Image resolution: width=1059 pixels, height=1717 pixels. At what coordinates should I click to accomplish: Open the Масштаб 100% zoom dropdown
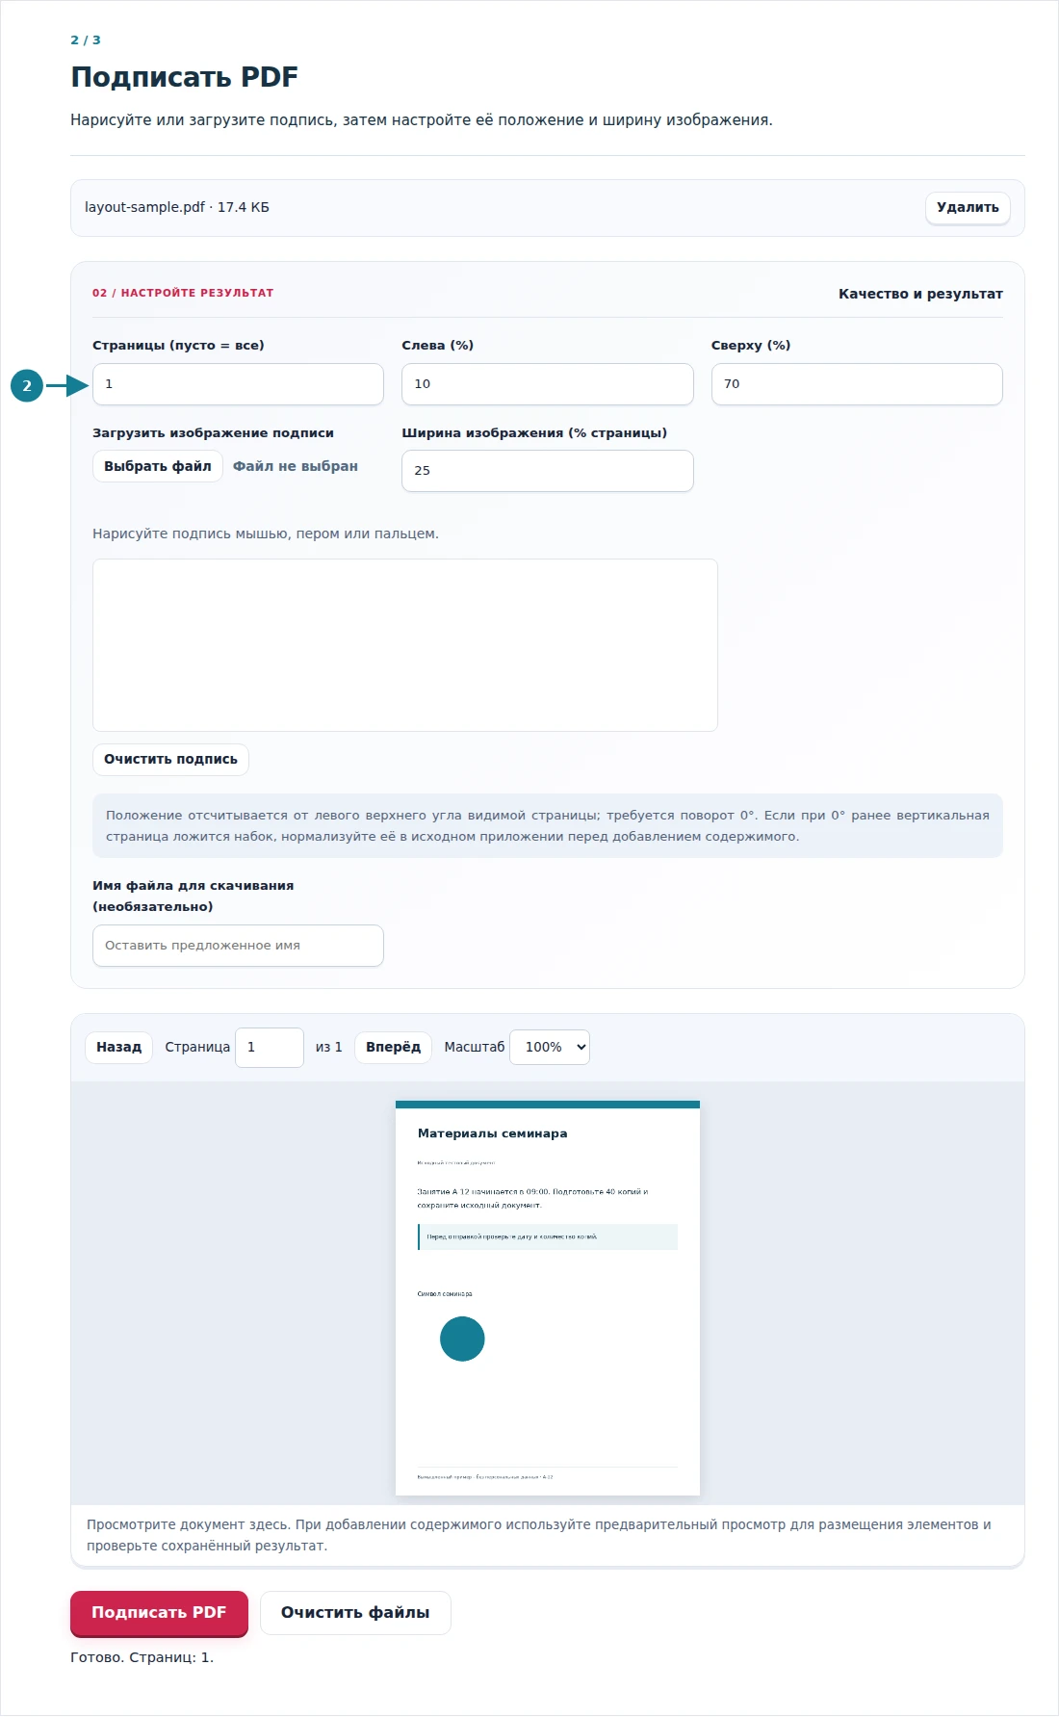pos(550,1048)
